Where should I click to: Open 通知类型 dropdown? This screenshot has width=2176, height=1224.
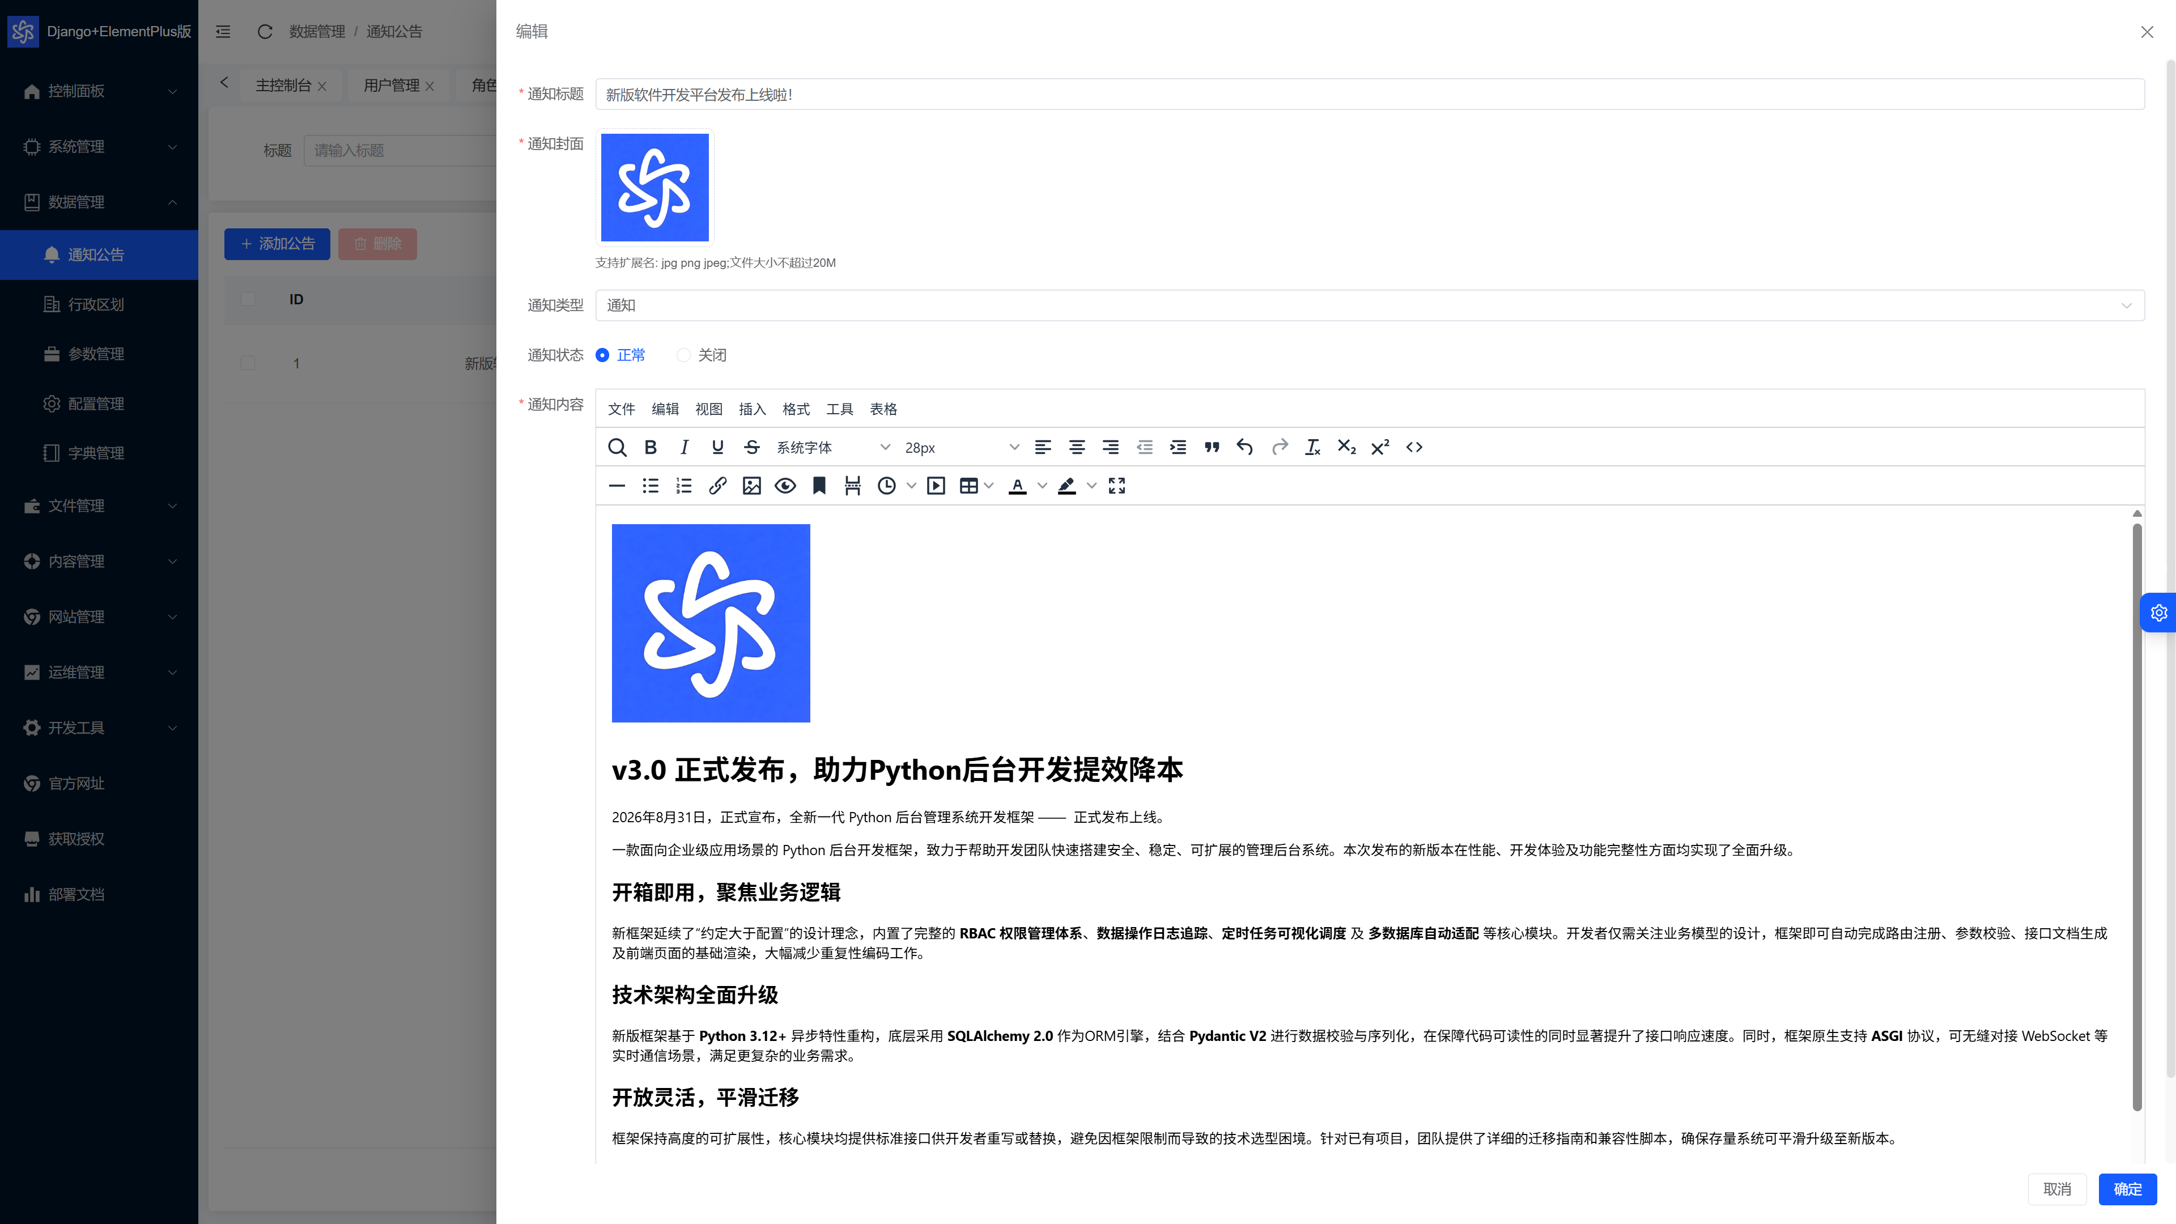1369,305
